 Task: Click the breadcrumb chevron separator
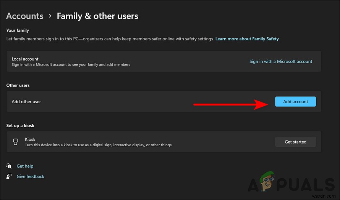50,16
